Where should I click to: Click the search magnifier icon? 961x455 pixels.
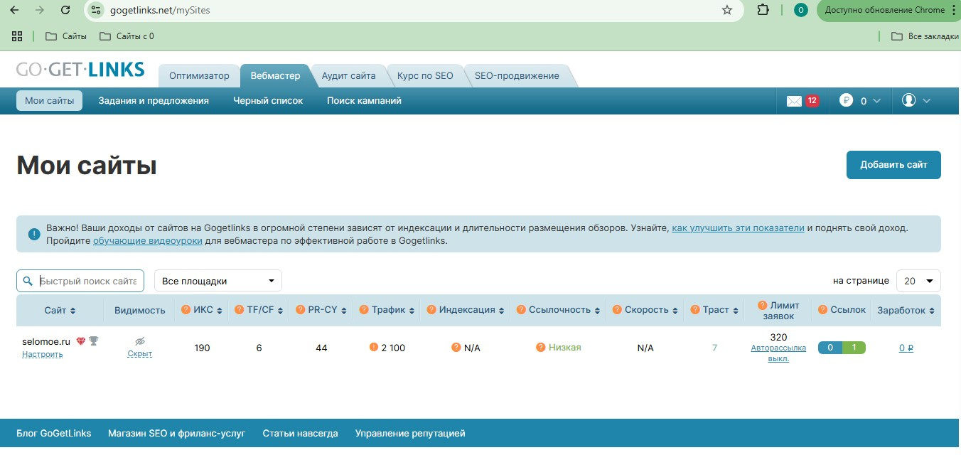coord(28,281)
